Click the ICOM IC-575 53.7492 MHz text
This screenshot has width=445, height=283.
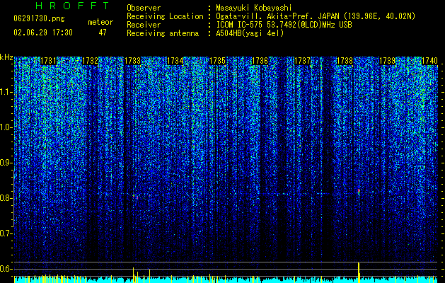click(x=284, y=25)
